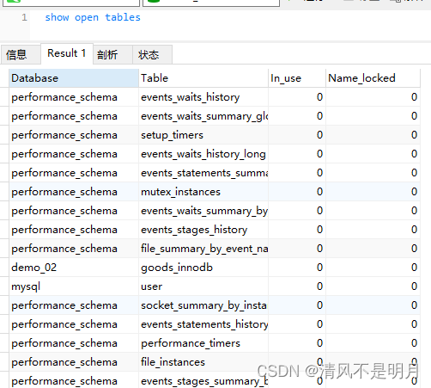Select the events_waits_history table cell

pyautogui.click(x=203, y=97)
